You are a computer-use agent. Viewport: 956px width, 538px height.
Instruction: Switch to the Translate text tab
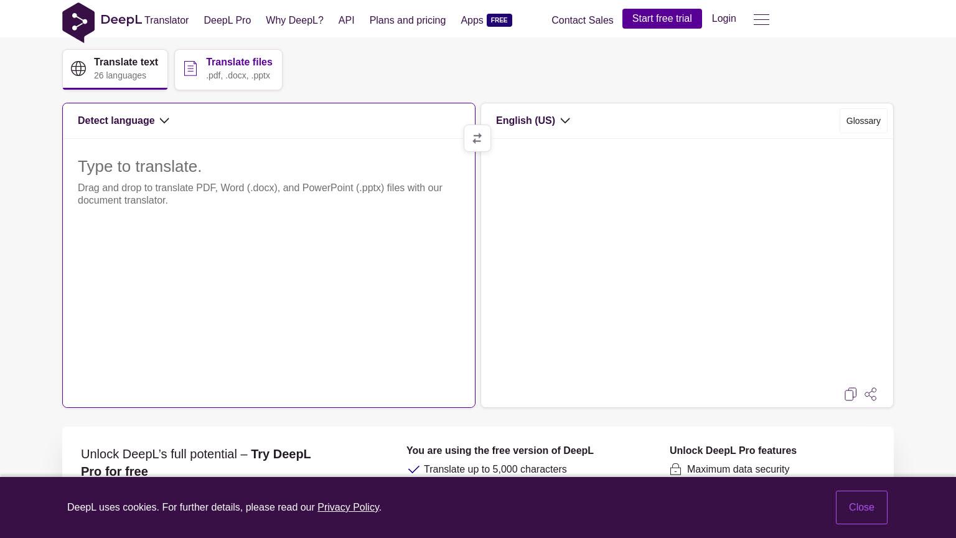point(115,69)
